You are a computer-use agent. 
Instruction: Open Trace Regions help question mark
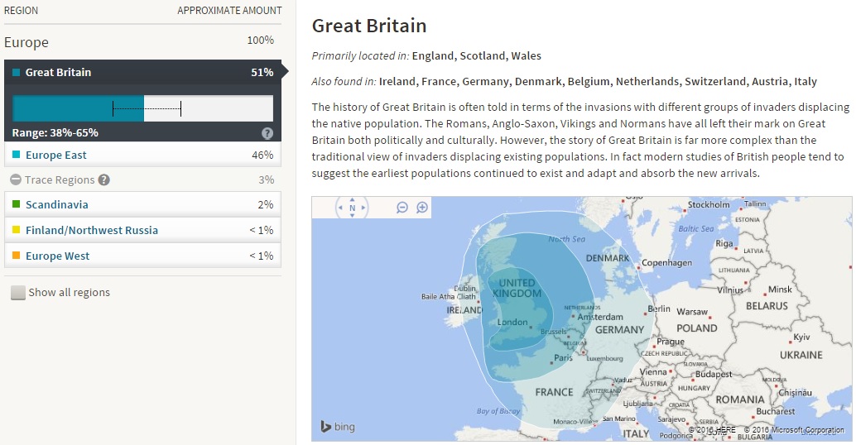103,179
